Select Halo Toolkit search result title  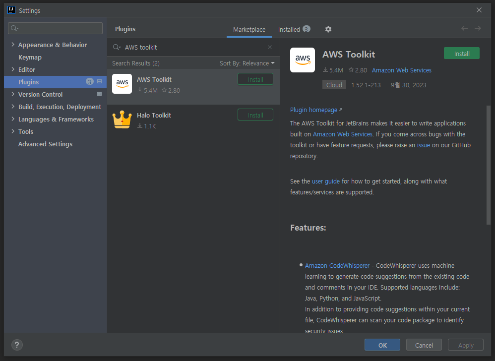pos(154,115)
